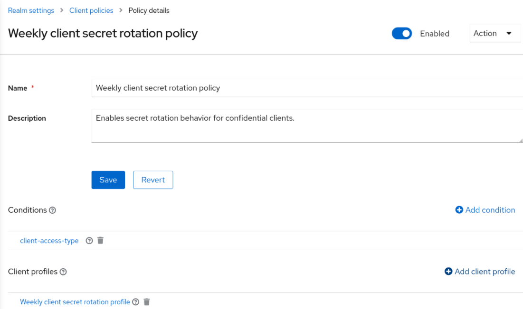Open the help tooltip next to Conditions
The image size is (523, 309).
pos(53,210)
